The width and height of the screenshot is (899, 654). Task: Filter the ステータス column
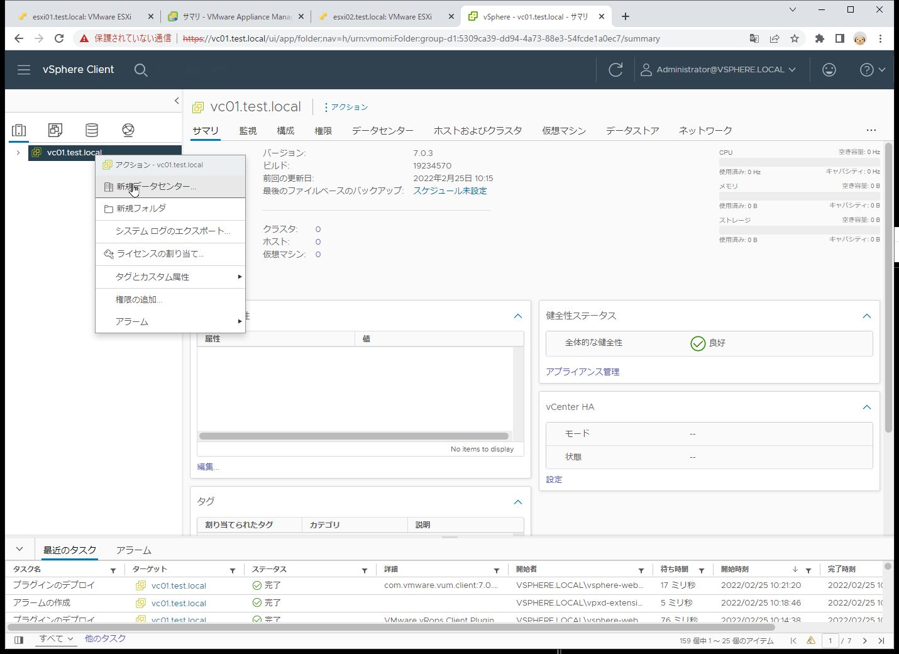365,570
